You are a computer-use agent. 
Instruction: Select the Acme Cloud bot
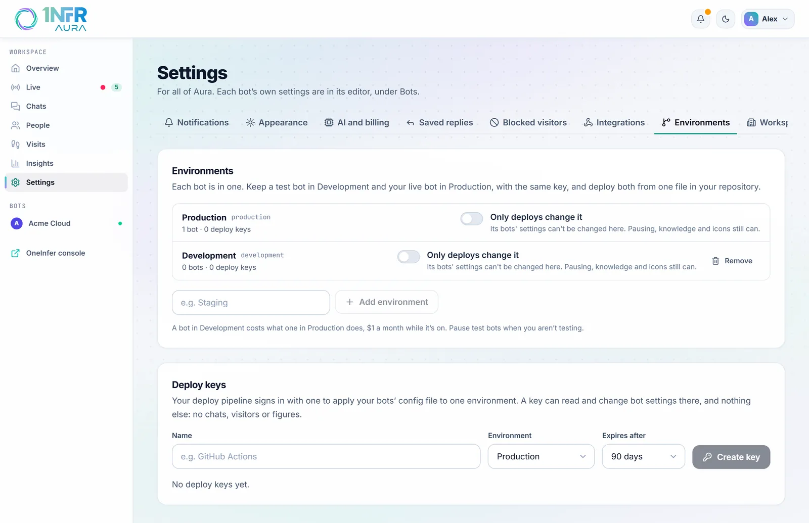(x=66, y=223)
